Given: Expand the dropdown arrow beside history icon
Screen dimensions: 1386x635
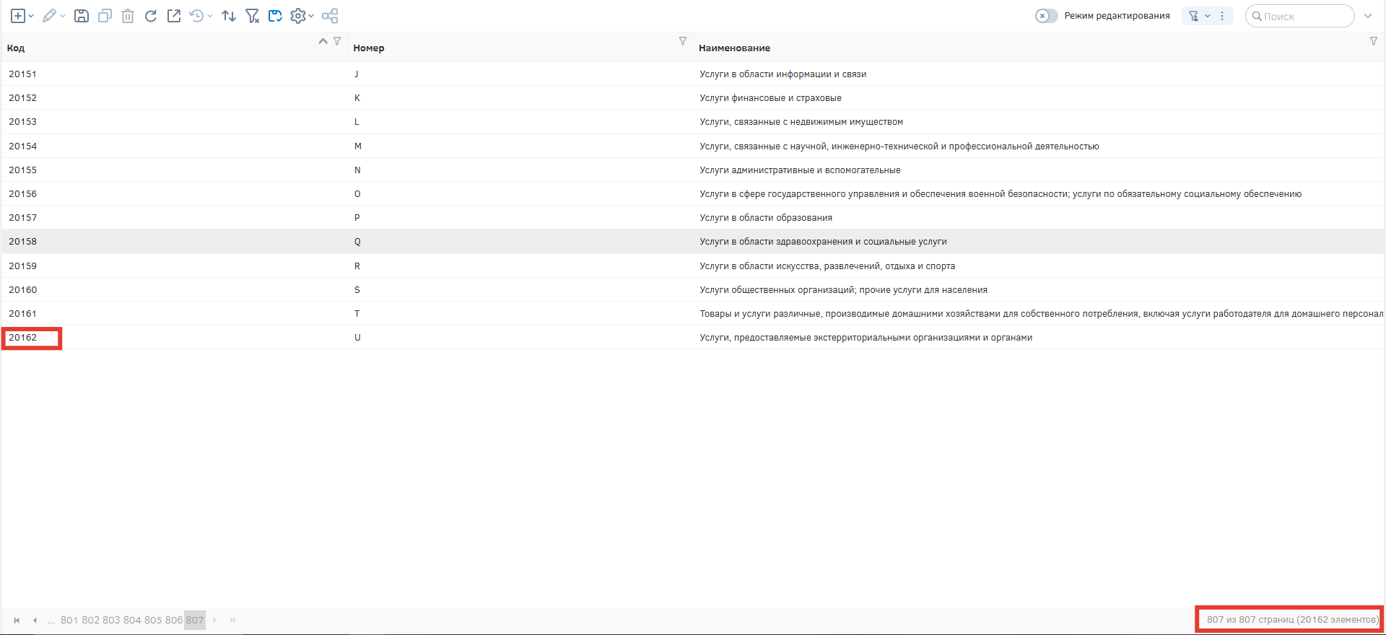Looking at the screenshot, I should 210,16.
